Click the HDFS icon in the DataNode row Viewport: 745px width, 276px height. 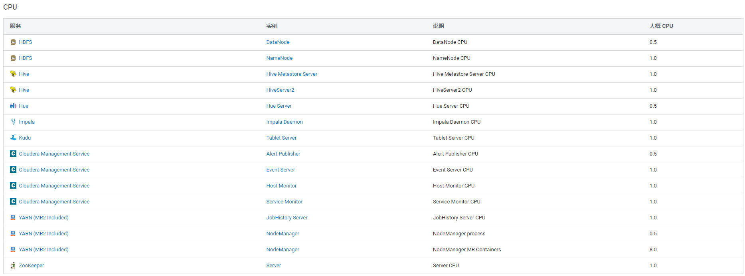pos(13,42)
